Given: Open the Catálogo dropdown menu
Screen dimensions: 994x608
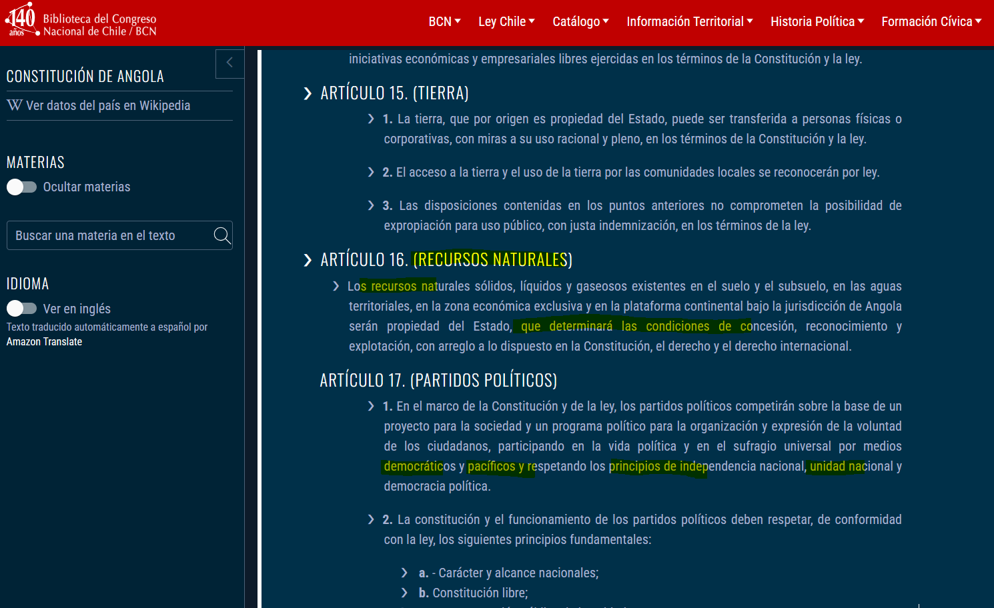Looking at the screenshot, I should [580, 21].
